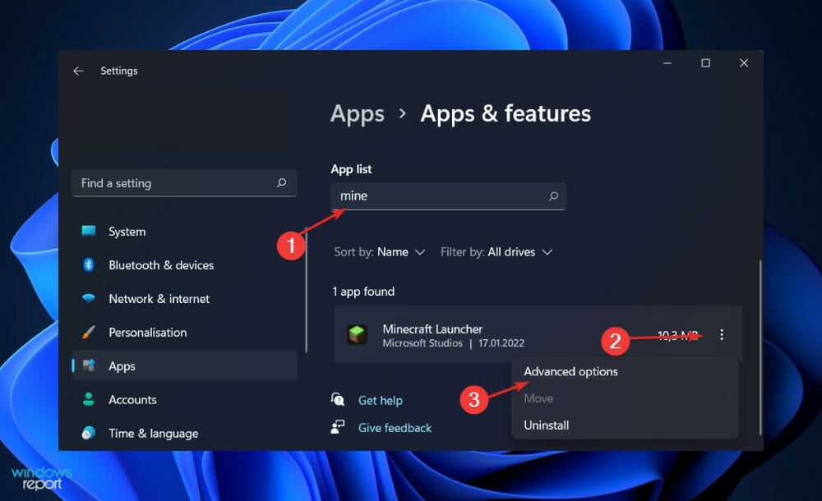Image resolution: width=822 pixels, height=501 pixels.
Task: Select the Time & language globe icon
Action: click(89, 433)
